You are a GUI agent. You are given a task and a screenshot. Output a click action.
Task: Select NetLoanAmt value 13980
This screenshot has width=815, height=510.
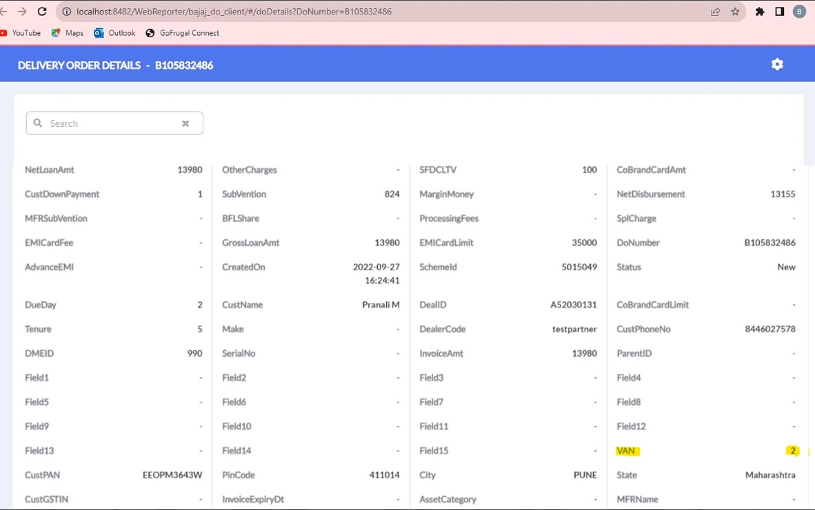[190, 170]
